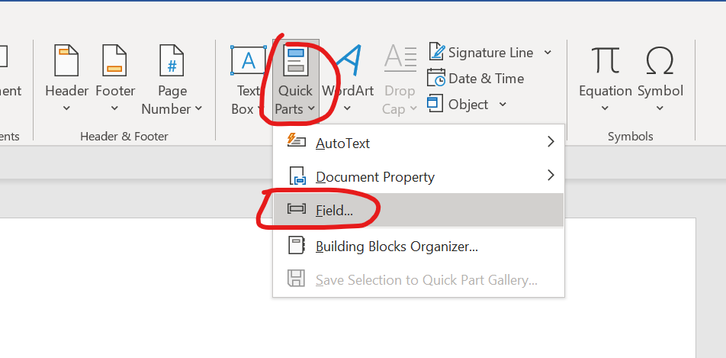Click the WordArt icon
This screenshot has height=358, width=726.
(348, 61)
